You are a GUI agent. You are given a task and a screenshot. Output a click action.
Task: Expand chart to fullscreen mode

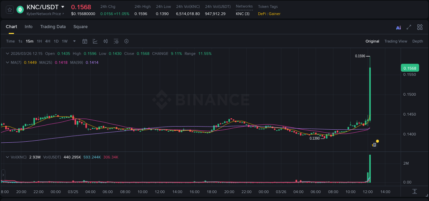point(408,27)
